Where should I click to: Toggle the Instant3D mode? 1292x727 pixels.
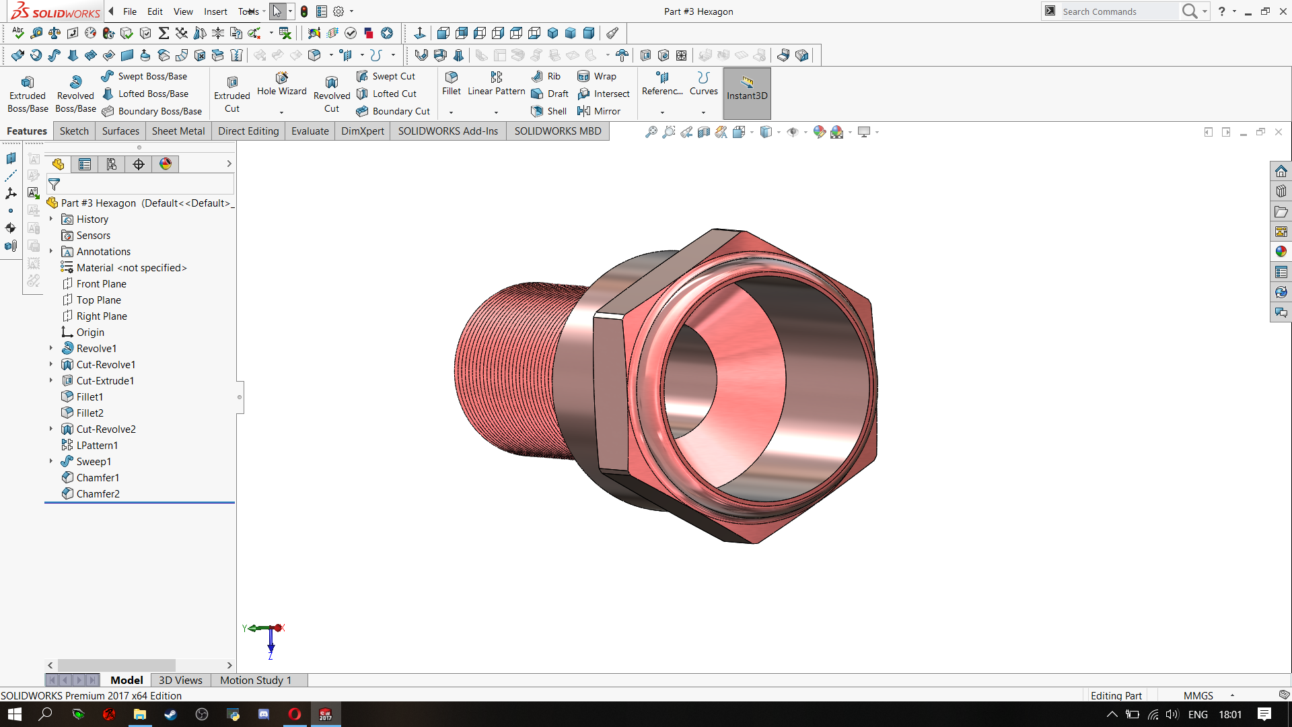click(747, 94)
